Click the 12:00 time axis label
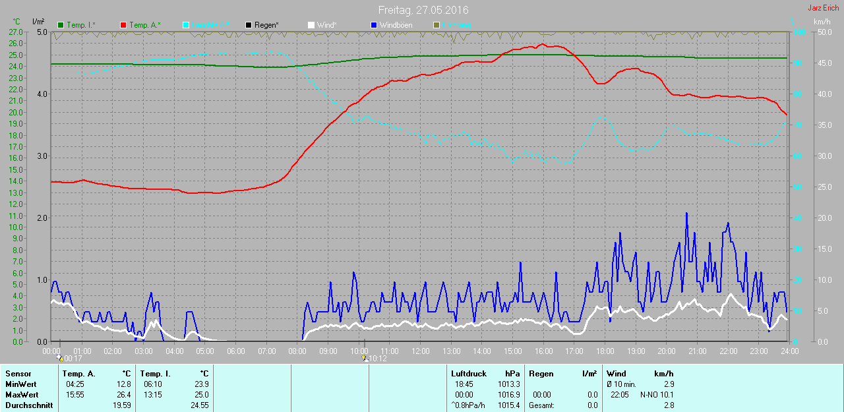The width and height of the screenshot is (844, 412). 420,351
